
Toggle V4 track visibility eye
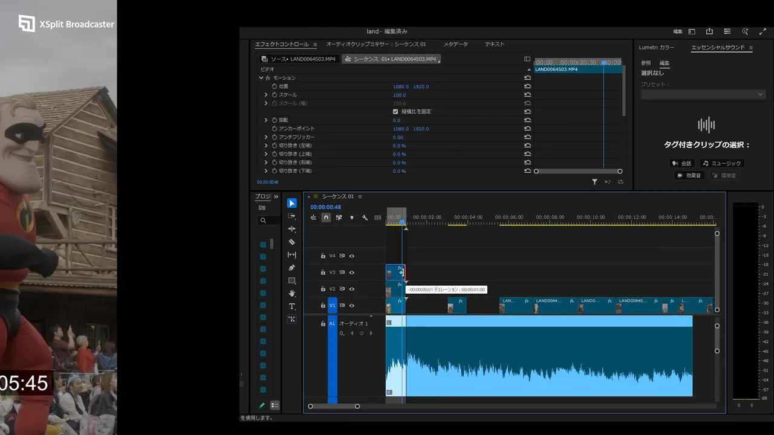(x=351, y=256)
